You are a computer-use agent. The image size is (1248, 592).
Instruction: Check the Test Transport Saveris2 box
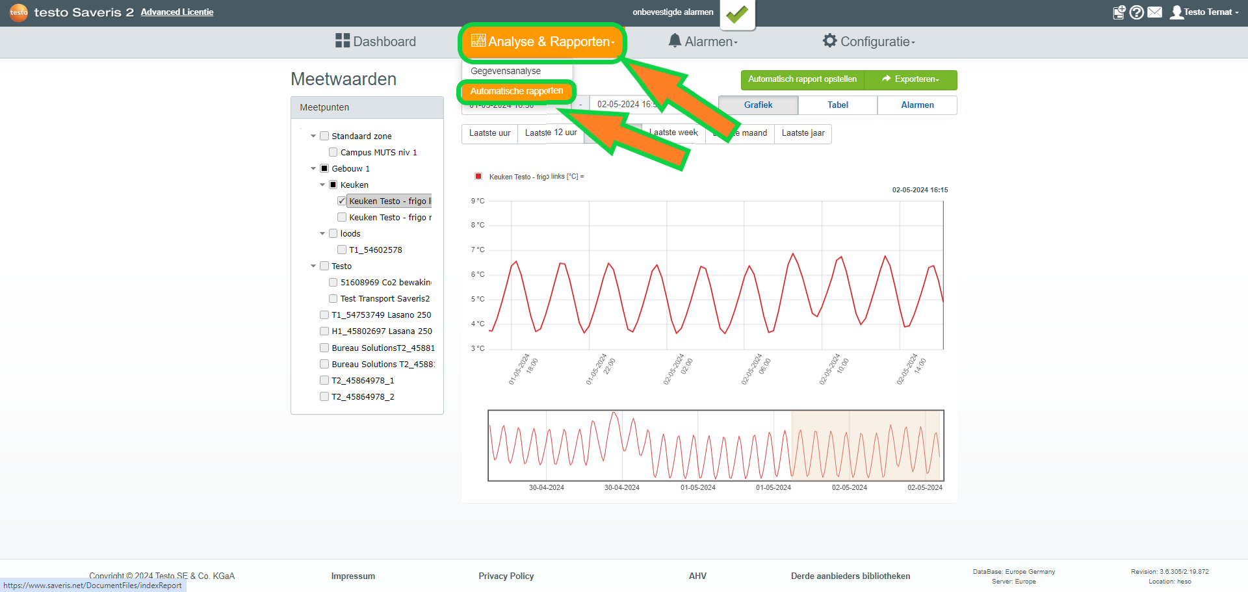pos(333,298)
